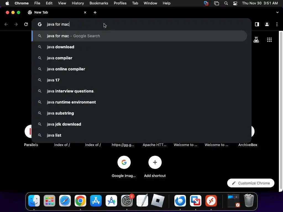This screenshot has width=283, height=212.
Task: Open TextEdit from the dock
Action: [142, 201]
